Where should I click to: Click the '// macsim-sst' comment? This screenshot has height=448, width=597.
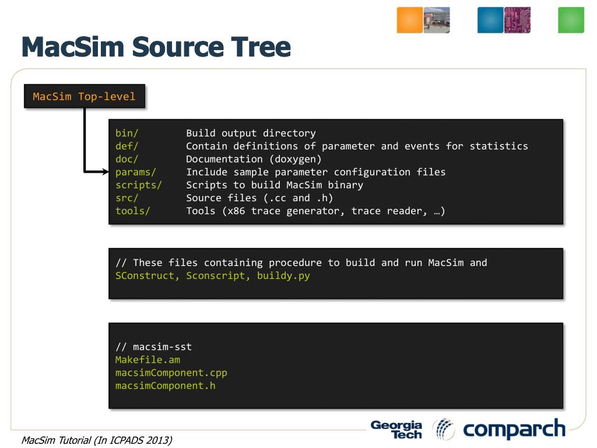click(x=153, y=347)
